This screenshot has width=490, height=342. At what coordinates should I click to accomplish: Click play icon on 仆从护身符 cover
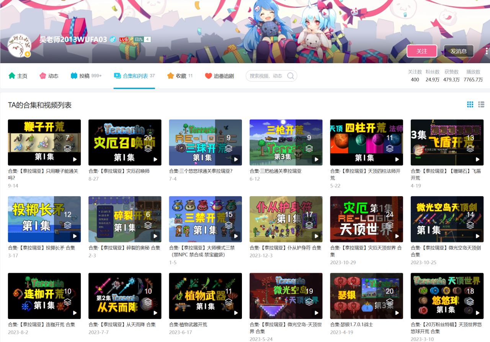[316, 236]
